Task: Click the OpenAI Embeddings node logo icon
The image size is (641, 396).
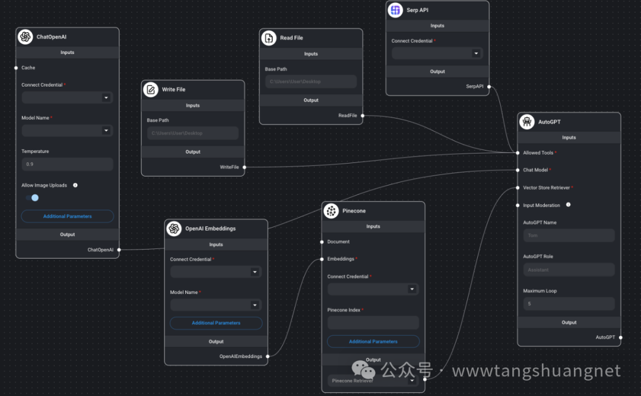Action: [x=174, y=229]
